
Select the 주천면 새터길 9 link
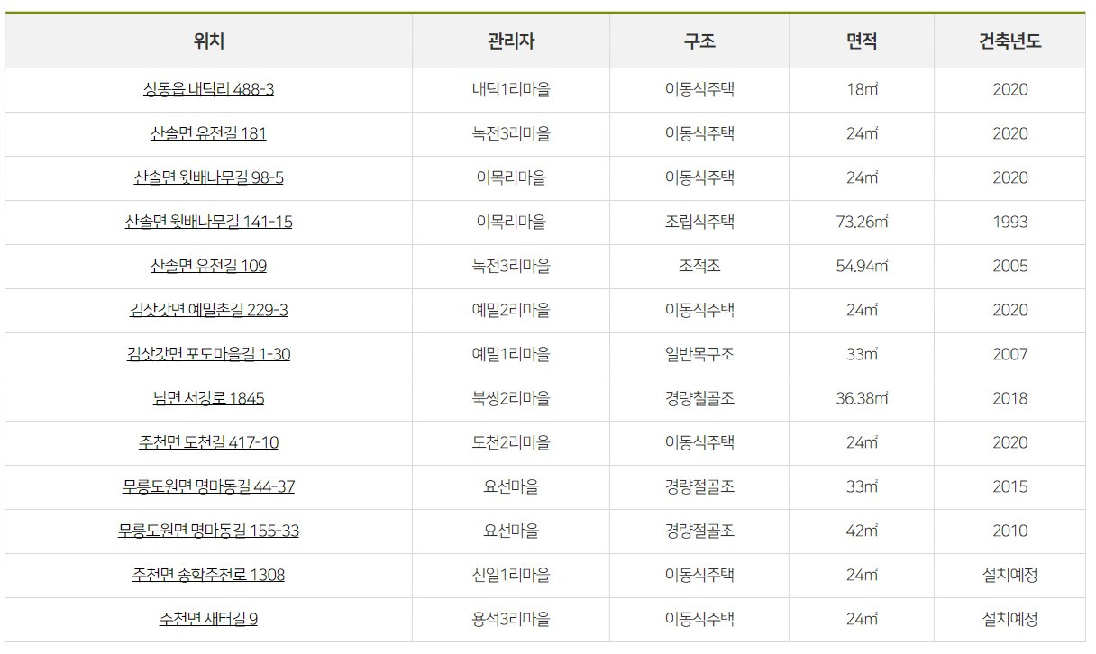(208, 619)
